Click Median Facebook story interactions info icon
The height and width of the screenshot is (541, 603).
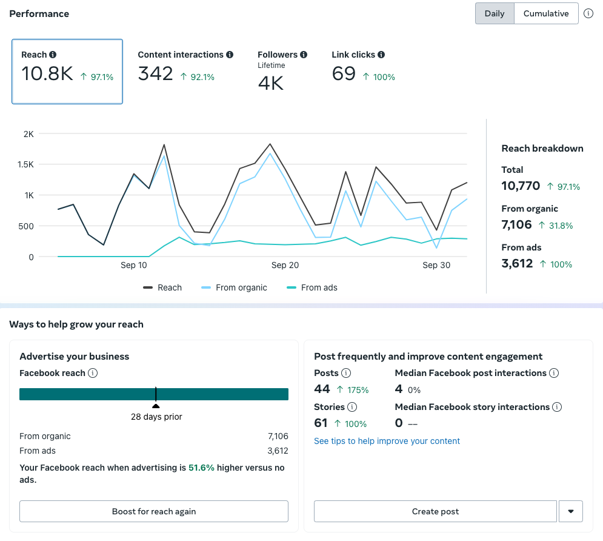pos(557,407)
